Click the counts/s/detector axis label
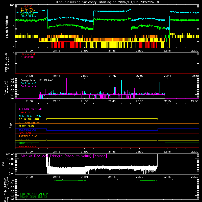The height and width of the screenshot is (202, 202). [7, 26]
